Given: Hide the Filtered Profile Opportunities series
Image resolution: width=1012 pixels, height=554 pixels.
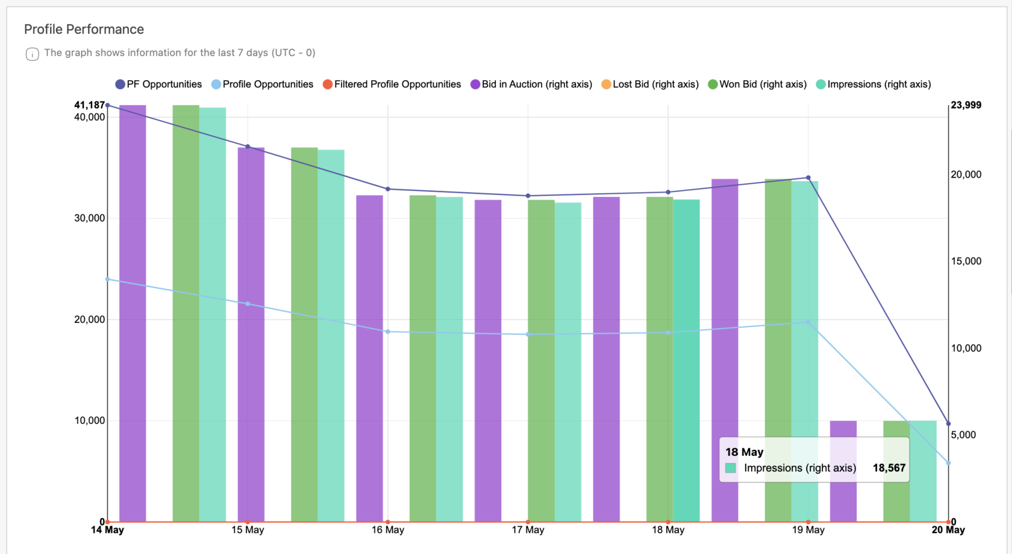Looking at the screenshot, I should point(392,84).
